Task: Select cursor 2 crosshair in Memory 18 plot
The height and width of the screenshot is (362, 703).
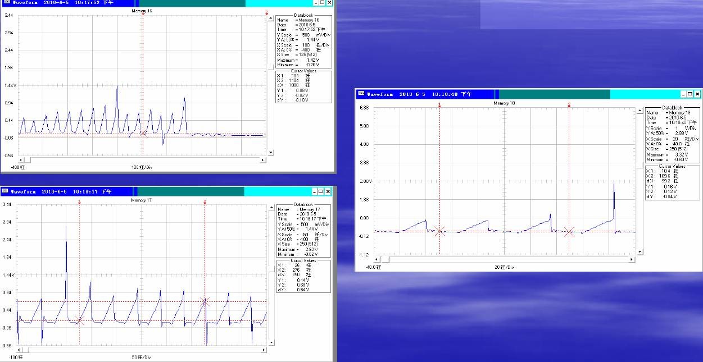Action: click(569, 231)
